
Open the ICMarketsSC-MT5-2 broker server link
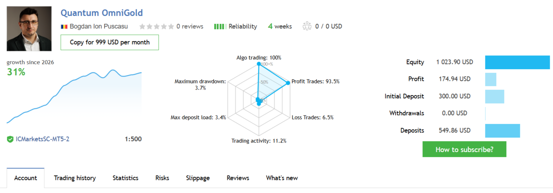coord(43,139)
